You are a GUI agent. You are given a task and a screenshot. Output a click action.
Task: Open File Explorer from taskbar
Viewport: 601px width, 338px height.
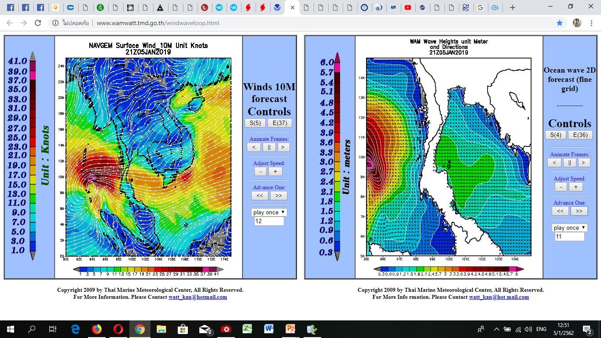161,329
